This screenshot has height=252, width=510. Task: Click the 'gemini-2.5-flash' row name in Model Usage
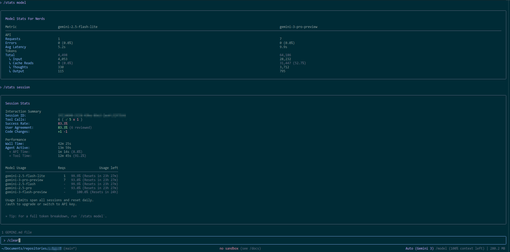pyautogui.click(x=20, y=184)
